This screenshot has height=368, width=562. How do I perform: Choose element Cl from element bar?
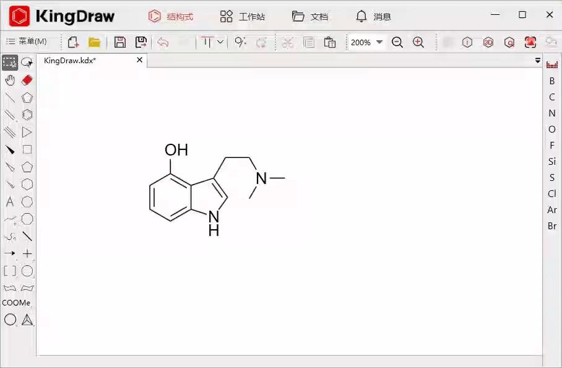[x=552, y=194]
